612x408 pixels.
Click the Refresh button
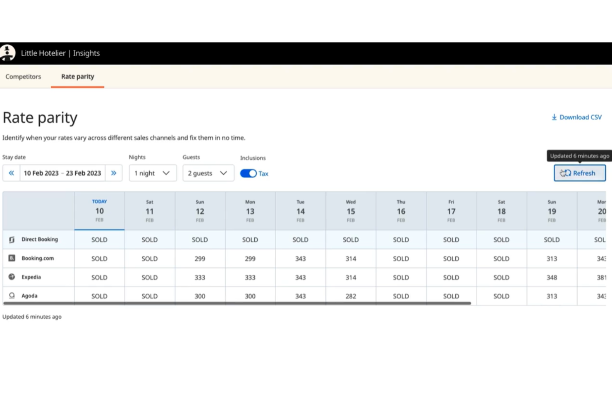coord(579,173)
